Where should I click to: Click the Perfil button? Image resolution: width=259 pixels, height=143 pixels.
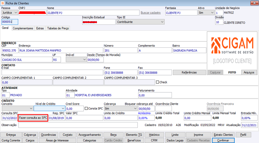point(243,135)
